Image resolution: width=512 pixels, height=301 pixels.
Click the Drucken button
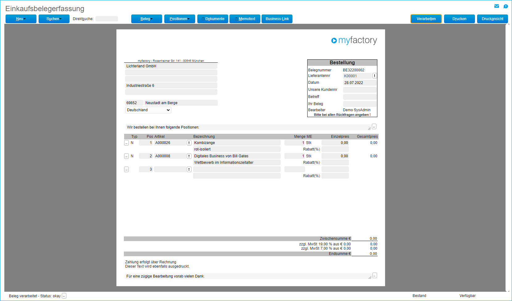tap(460, 19)
